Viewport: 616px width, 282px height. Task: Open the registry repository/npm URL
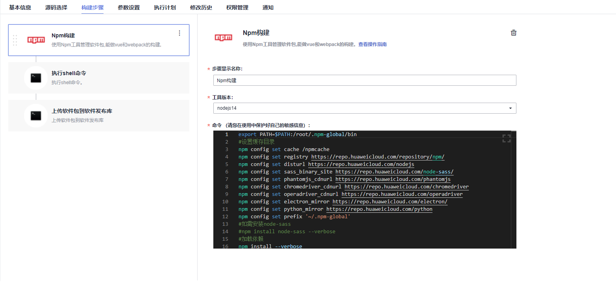378,157
